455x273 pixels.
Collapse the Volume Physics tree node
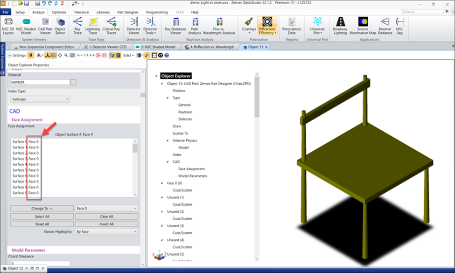point(168,140)
